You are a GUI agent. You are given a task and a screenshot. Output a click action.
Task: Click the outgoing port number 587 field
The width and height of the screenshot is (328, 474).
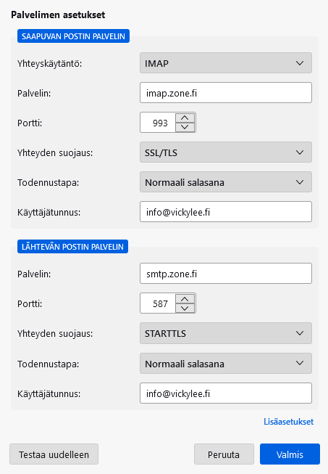tap(158, 303)
